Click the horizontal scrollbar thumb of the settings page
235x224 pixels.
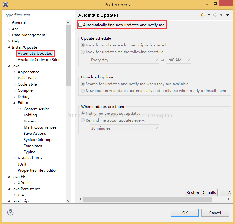pos(148,199)
